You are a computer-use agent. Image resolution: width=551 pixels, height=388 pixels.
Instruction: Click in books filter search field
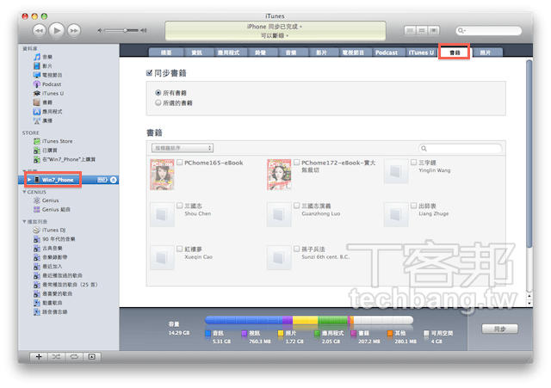pyautogui.click(x=461, y=149)
